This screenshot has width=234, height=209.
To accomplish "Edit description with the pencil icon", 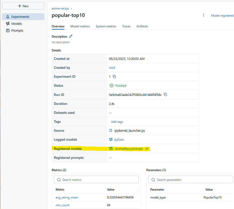I will 71,36.
